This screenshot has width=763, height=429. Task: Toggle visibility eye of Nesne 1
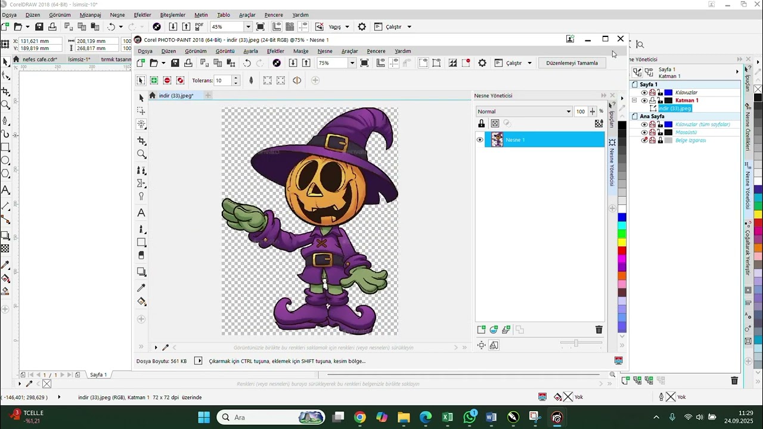(x=480, y=140)
